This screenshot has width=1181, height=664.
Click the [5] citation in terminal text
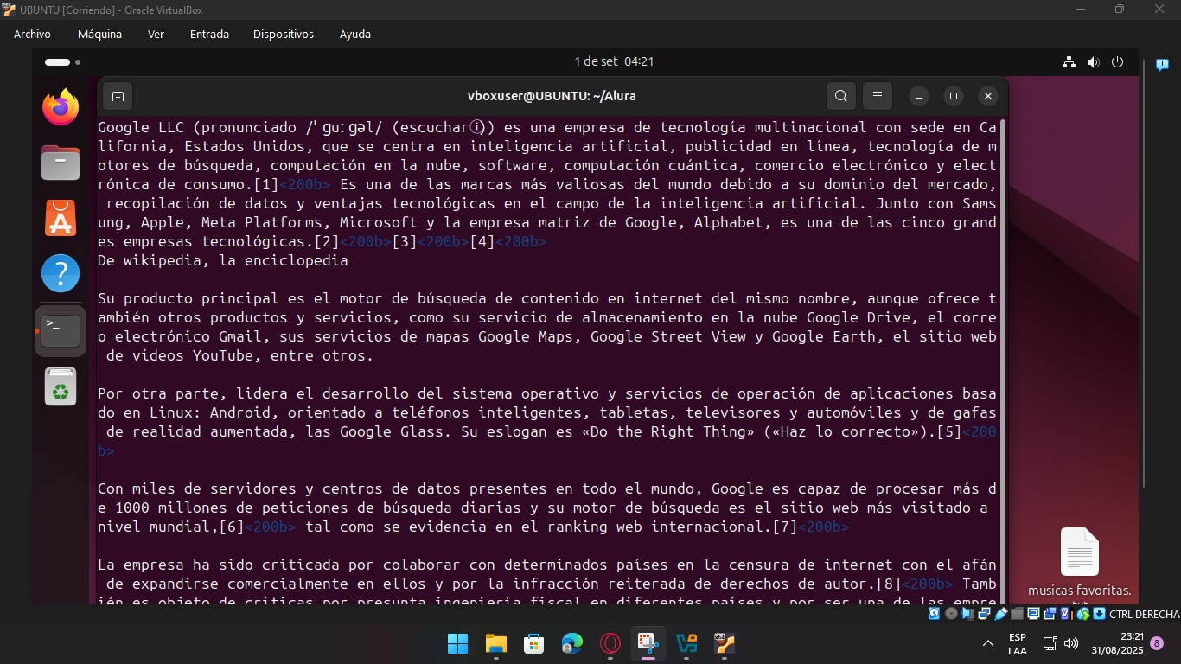pyautogui.click(x=949, y=431)
